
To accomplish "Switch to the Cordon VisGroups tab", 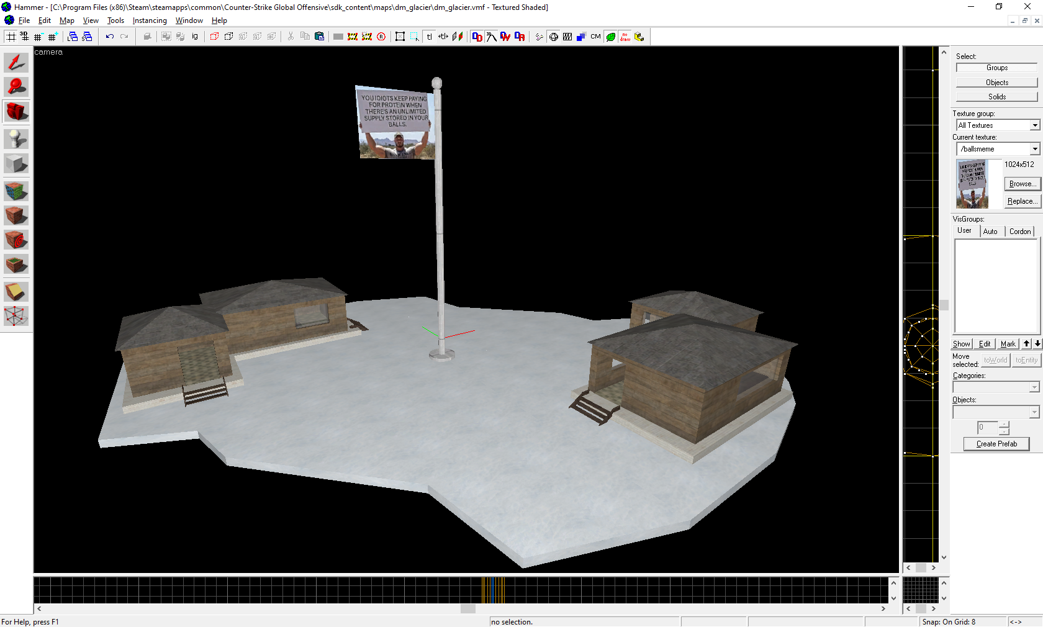I will click(x=1019, y=232).
